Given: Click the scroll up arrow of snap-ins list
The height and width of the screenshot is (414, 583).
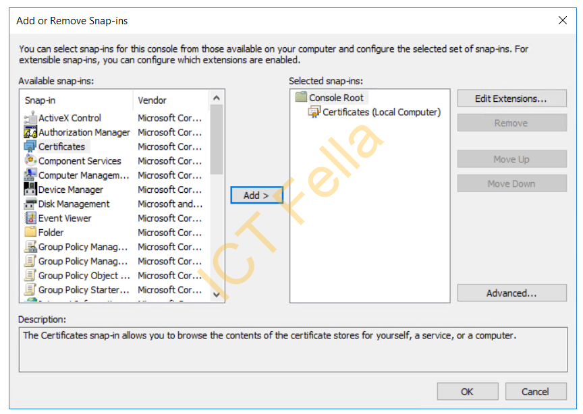Looking at the screenshot, I should (217, 98).
